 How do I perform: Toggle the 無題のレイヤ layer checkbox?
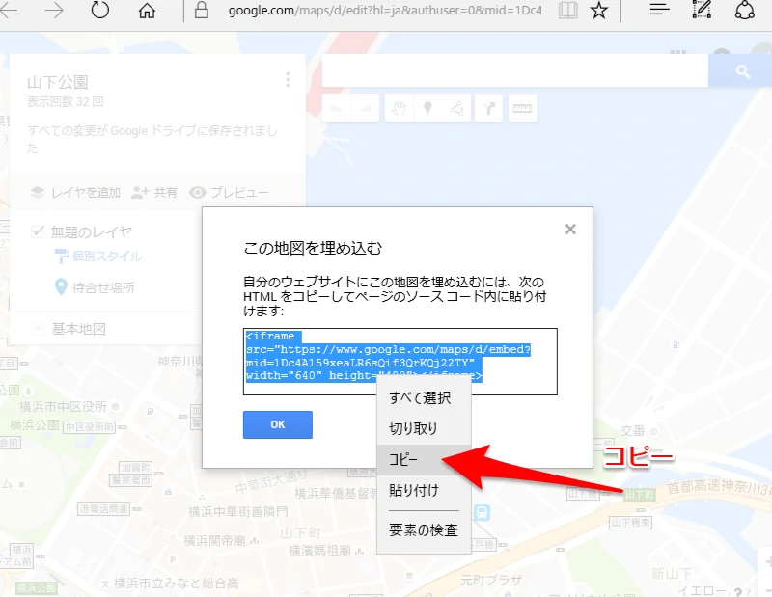[37, 230]
